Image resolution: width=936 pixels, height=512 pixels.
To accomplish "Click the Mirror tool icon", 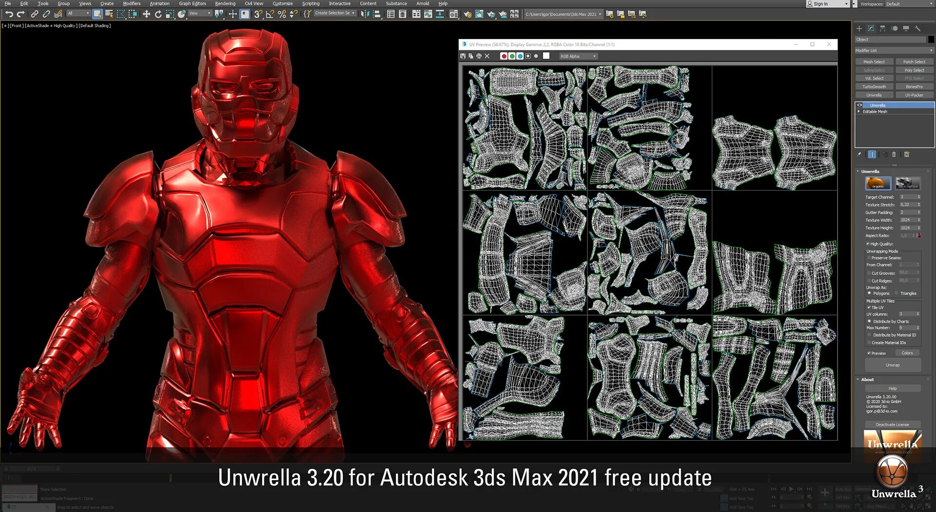I will [365, 14].
